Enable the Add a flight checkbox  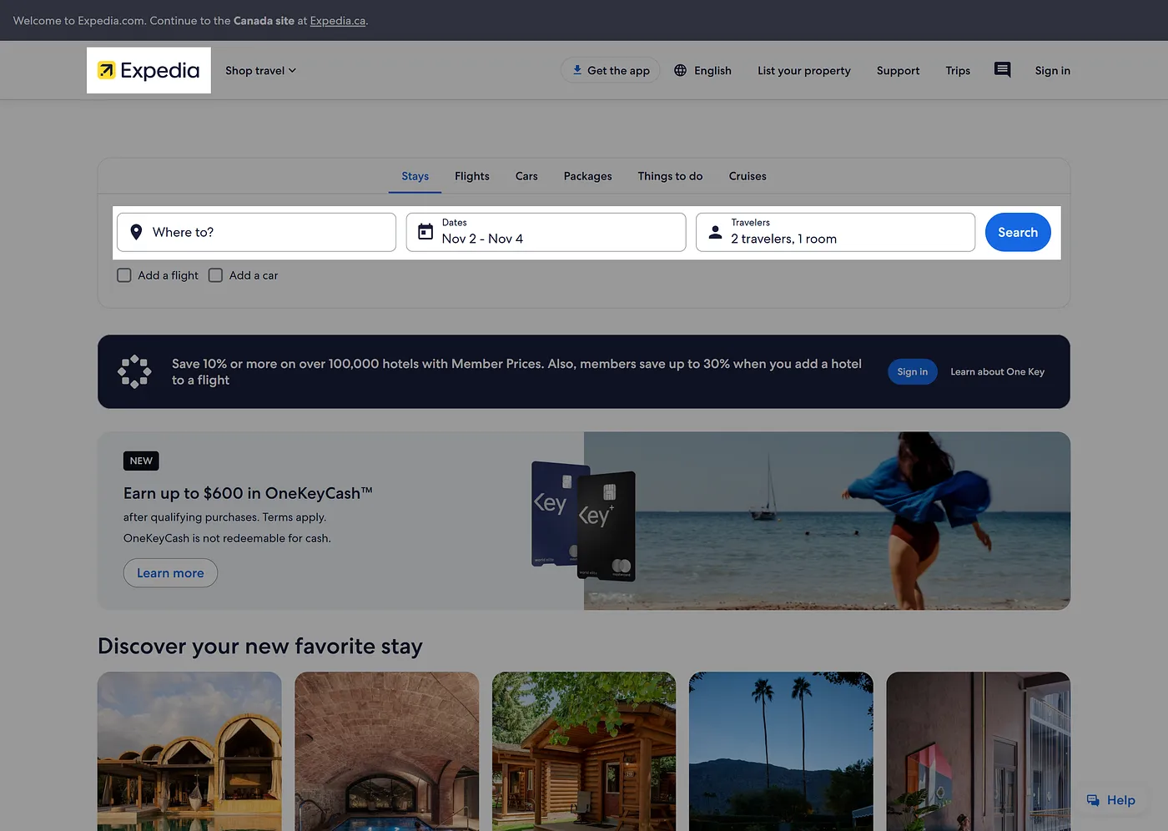(x=124, y=275)
